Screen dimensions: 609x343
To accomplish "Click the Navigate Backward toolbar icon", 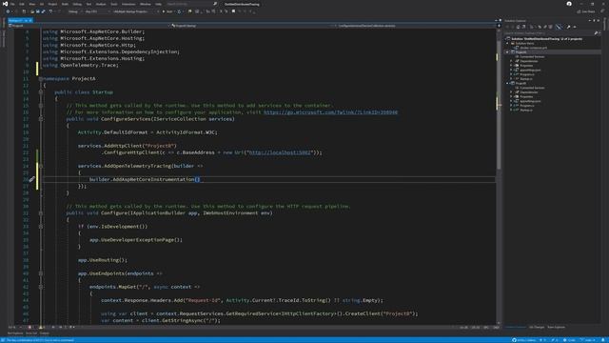I will [8, 11].
